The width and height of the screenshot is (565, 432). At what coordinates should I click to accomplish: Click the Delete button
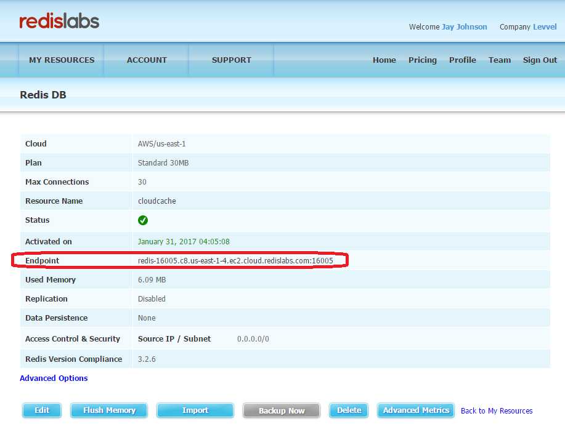pyautogui.click(x=349, y=410)
